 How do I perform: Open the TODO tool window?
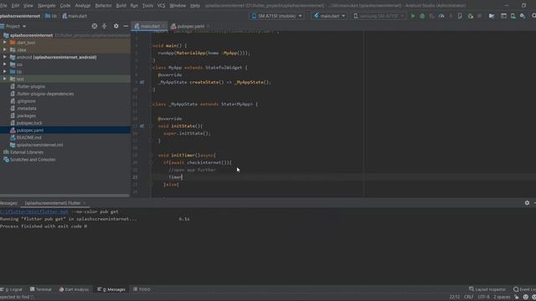tap(142, 289)
